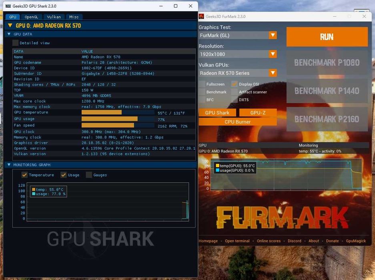Click 'GPU 0: AMD Radeon RX 570' in FurMark
This screenshot has width=375, height=280.
[223, 151]
